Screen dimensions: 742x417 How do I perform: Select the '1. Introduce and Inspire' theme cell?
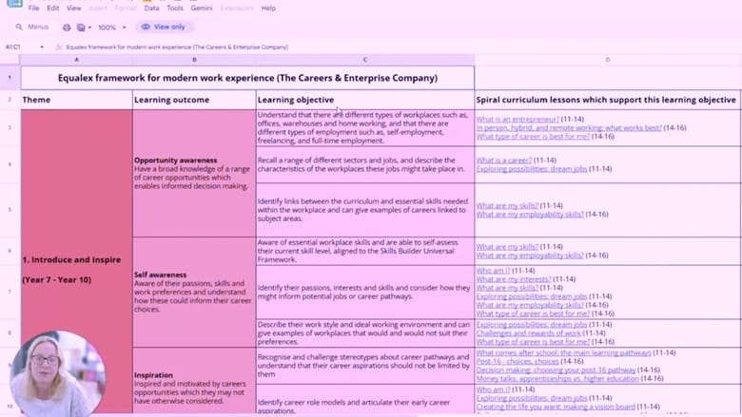[x=76, y=261]
